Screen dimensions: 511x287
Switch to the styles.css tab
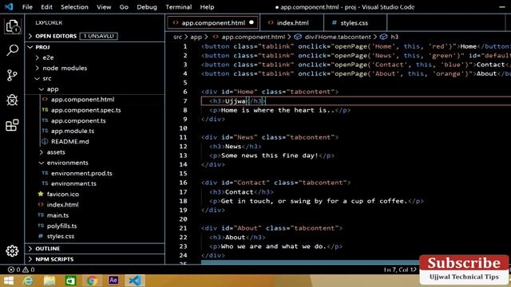pyautogui.click(x=354, y=23)
